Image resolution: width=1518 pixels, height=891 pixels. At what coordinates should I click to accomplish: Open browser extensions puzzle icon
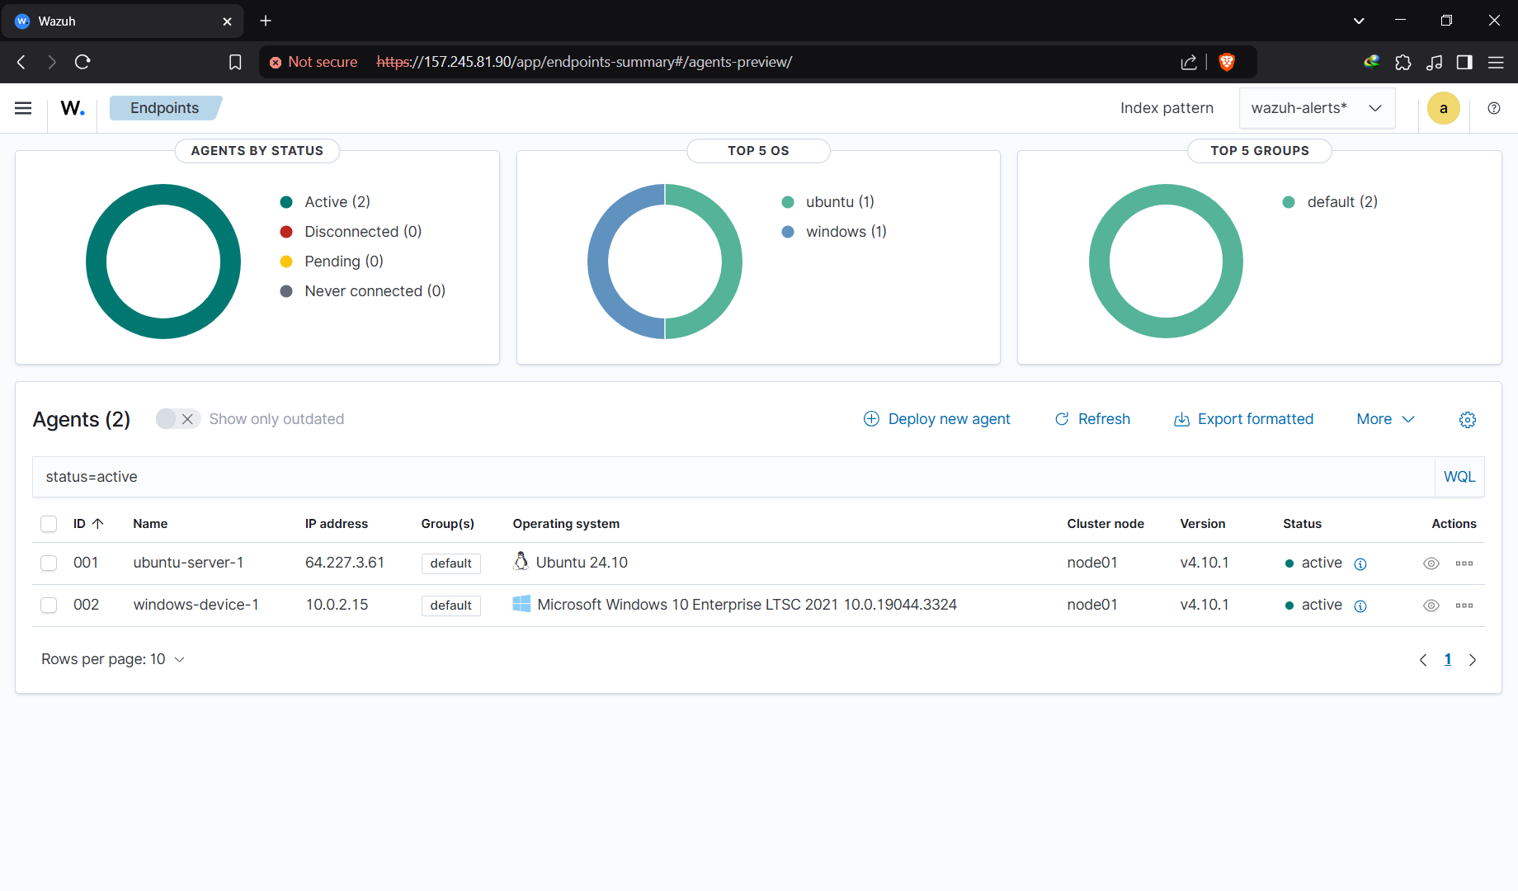(x=1403, y=62)
